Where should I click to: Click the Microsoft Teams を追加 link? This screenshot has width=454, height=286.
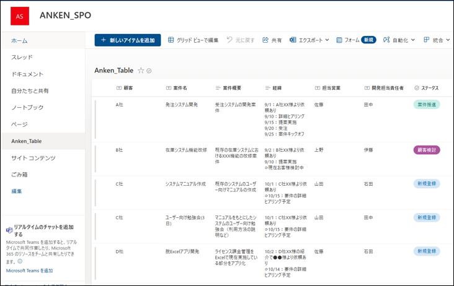[29, 271]
